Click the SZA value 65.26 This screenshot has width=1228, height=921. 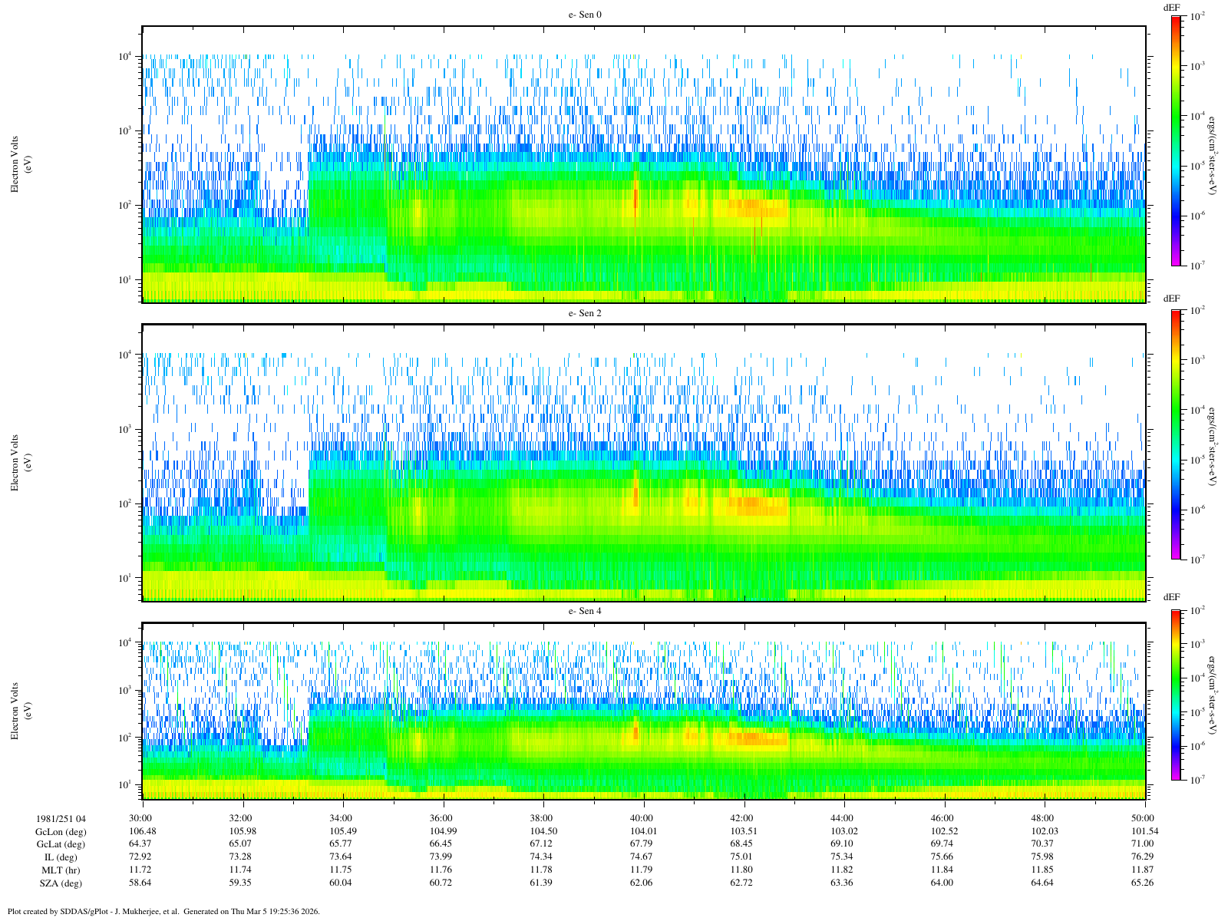[x=1144, y=883]
